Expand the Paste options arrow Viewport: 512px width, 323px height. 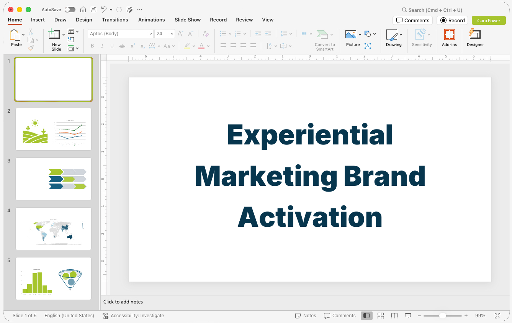[23, 34]
